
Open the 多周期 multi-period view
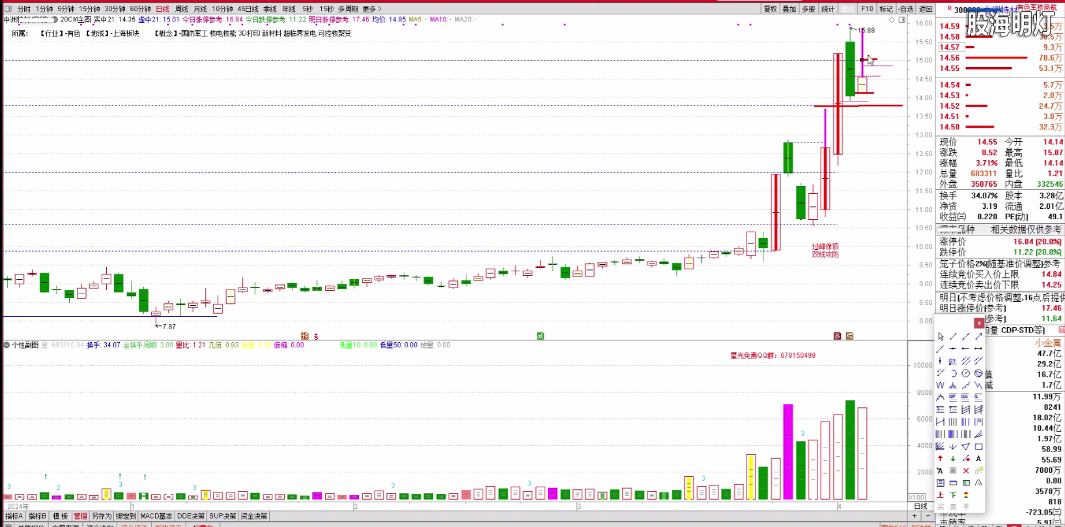click(348, 9)
